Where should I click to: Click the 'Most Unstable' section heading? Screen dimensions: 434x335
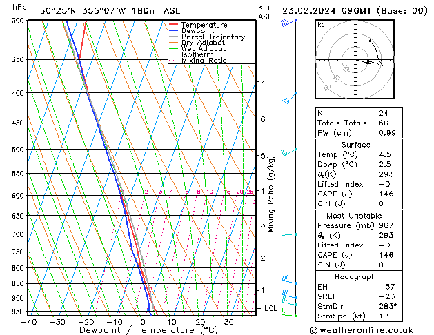pos(354,216)
